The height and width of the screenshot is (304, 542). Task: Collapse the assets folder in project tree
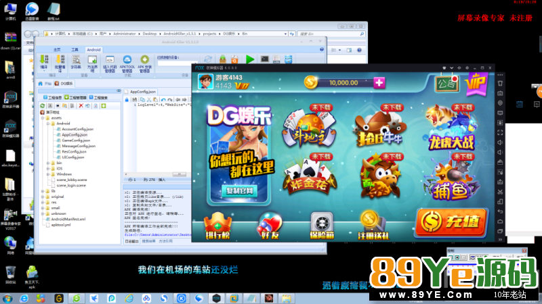coord(43,118)
